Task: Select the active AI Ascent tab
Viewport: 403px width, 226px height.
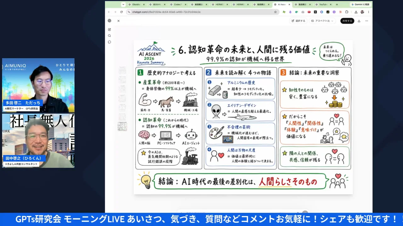Action: point(282,4)
